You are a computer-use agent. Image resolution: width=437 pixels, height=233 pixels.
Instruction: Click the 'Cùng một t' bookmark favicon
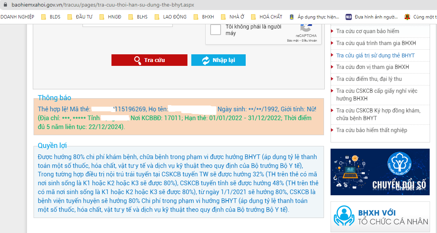point(407,17)
